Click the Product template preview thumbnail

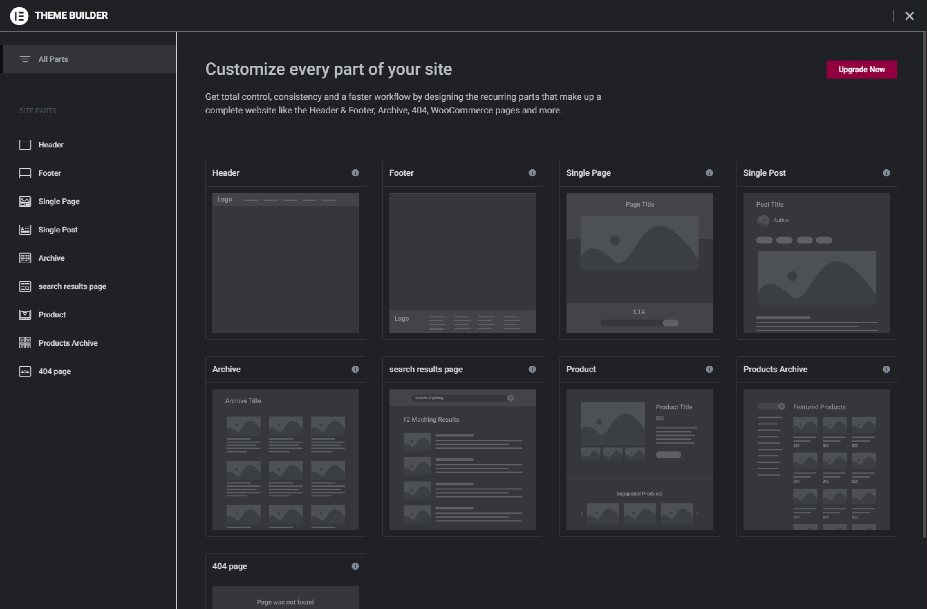pyautogui.click(x=640, y=459)
